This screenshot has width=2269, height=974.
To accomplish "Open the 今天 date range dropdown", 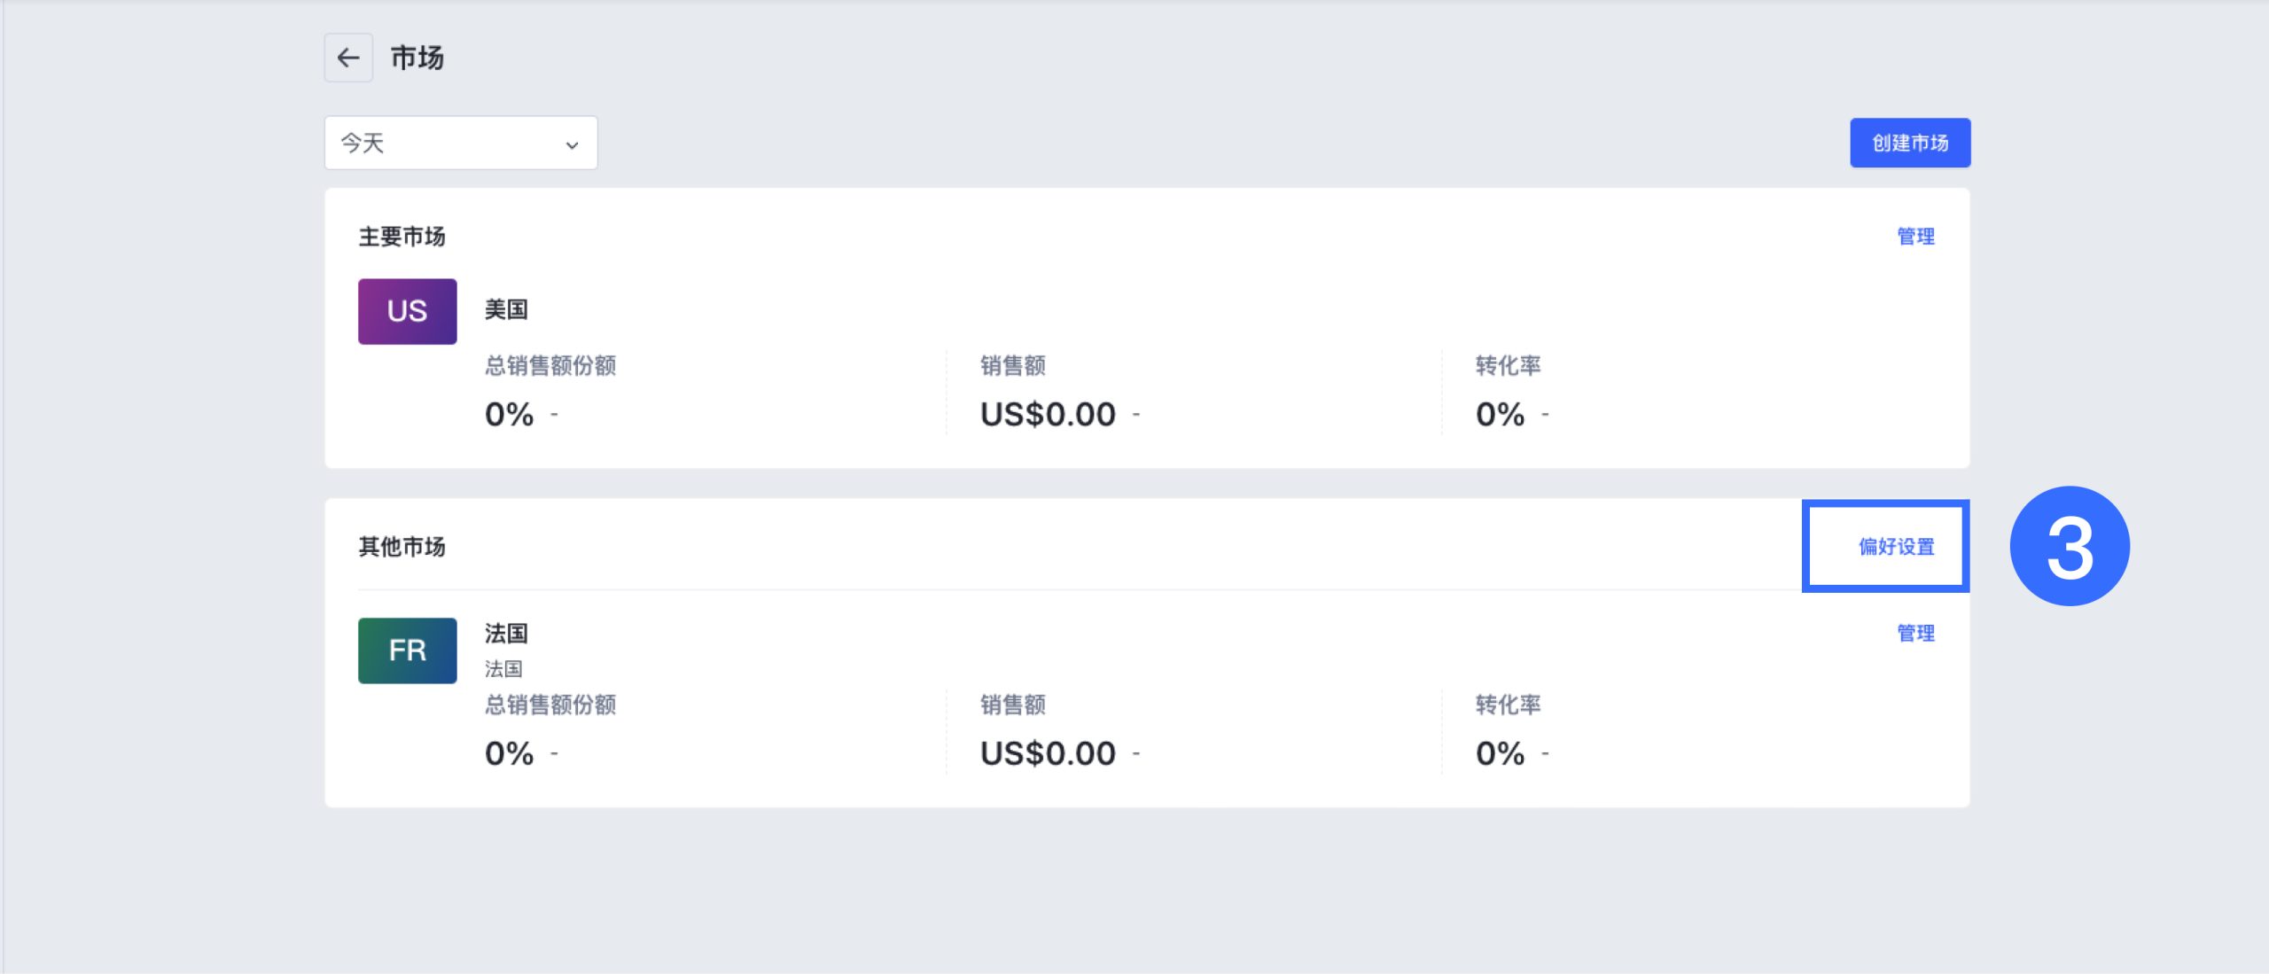I will point(460,143).
